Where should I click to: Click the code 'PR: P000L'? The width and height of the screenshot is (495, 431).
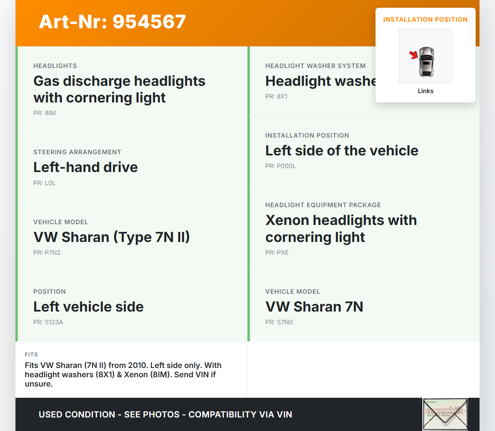pyautogui.click(x=281, y=166)
